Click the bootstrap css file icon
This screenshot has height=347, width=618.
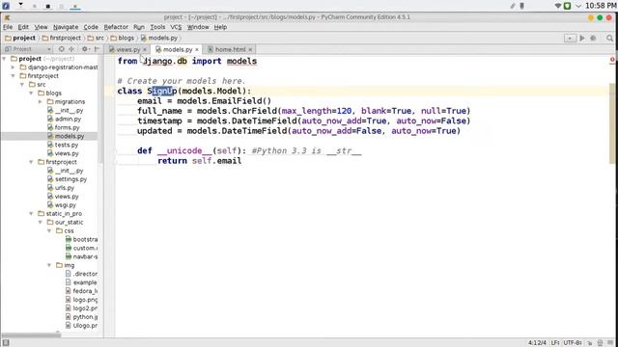(69, 240)
